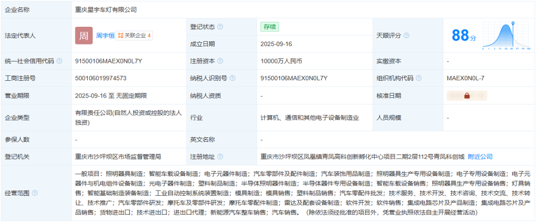Click the help icon next to 统一社会信用代码

click(60, 61)
